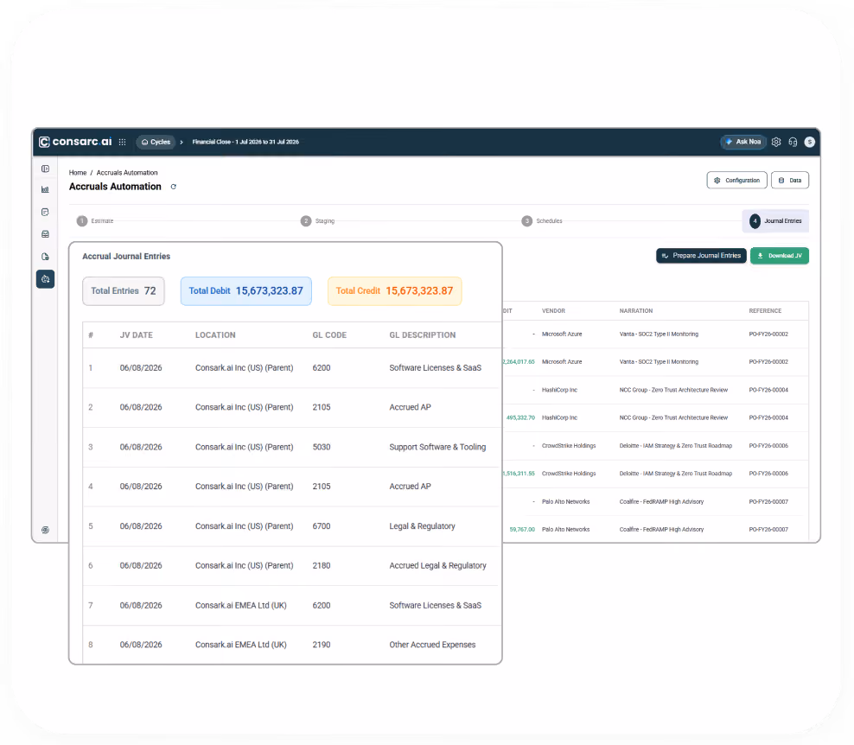Click the Total Entries 72 badge
Screen dimensions: 854x745
[x=124, y=290]
